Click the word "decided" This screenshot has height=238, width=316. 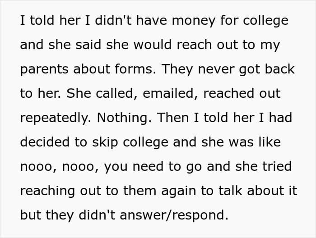43,142
